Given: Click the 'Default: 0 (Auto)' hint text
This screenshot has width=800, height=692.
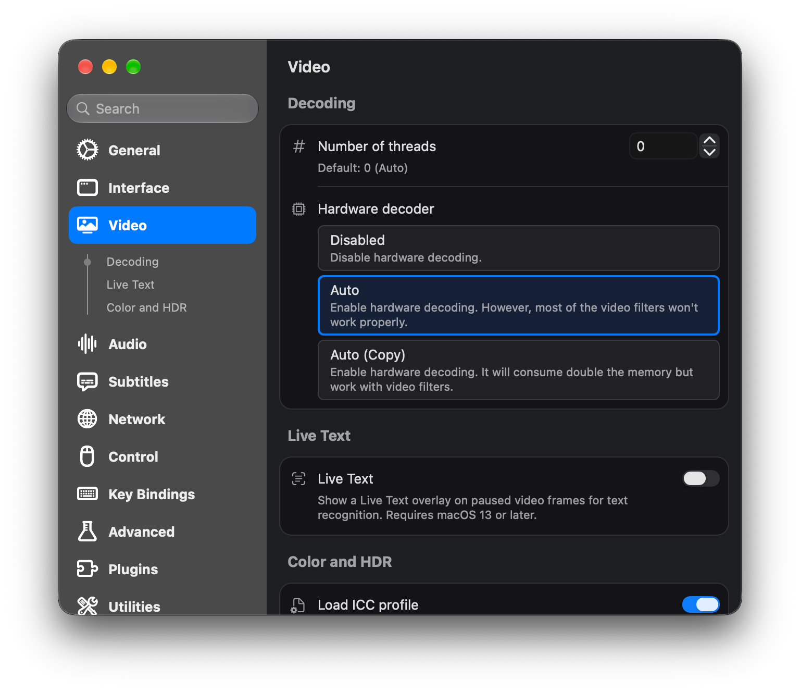Looking at the screenshot, I should click(363, 168).
